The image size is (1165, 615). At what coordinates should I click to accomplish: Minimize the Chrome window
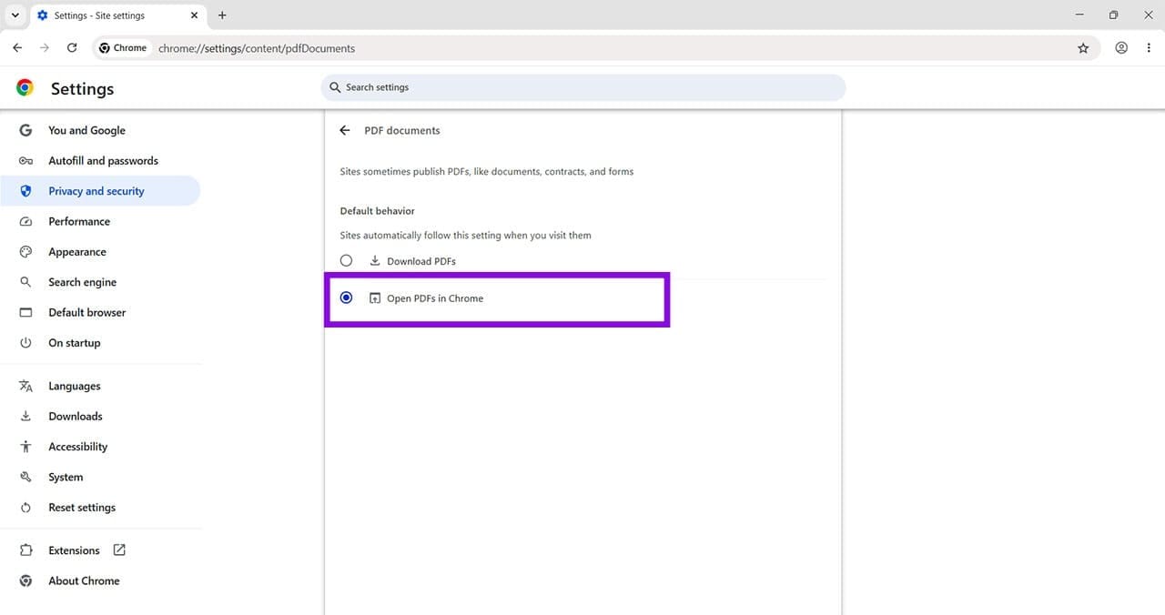coord(1079,15)
